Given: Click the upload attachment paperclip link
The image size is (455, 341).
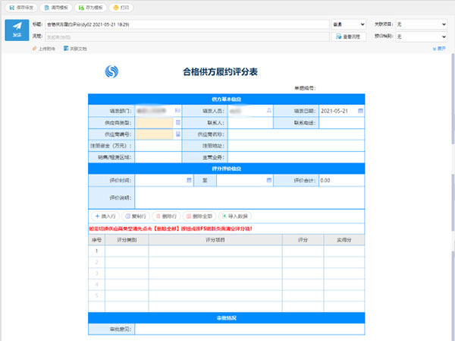Looking at the screenshot, I should (x=44, y=49).
